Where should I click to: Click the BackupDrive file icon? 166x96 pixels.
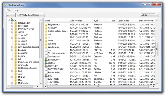tap(46, 60)
